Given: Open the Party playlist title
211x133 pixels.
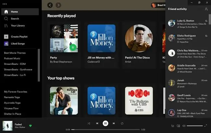Looking at the screenshot, I should (x=54, y=57).
